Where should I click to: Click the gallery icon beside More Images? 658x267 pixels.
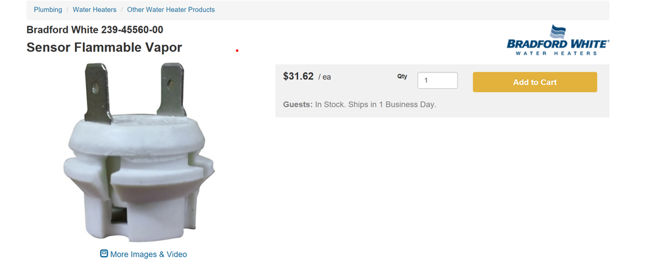104,254
